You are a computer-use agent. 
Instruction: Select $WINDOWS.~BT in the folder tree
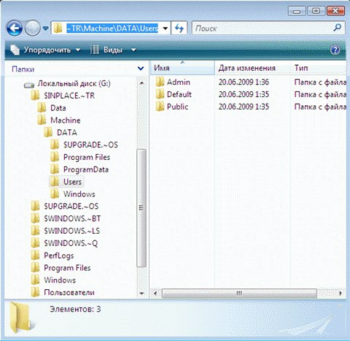(x=72, y=218)
